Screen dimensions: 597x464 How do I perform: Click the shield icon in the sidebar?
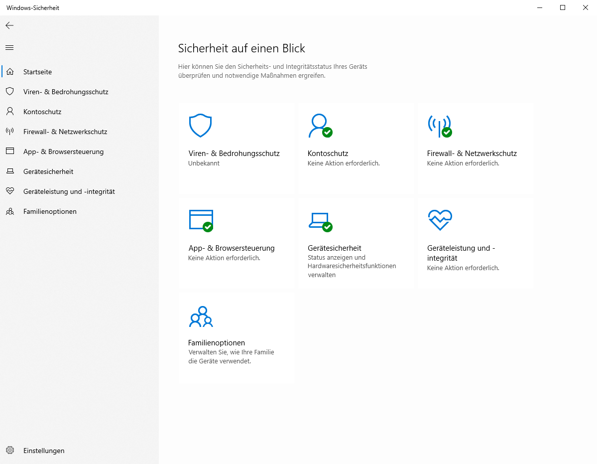[x=10, y=91]
